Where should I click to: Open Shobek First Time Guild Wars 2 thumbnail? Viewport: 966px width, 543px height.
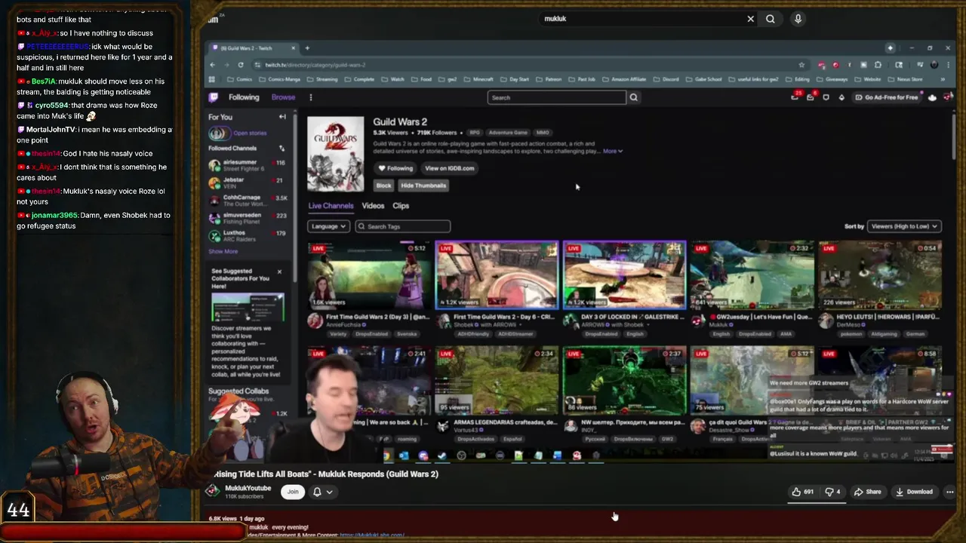(x=497, y=275)
